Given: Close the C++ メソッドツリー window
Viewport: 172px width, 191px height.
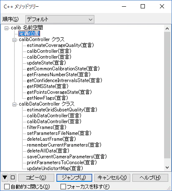Looking at the screenshot, I should click(x=162, y=6).
